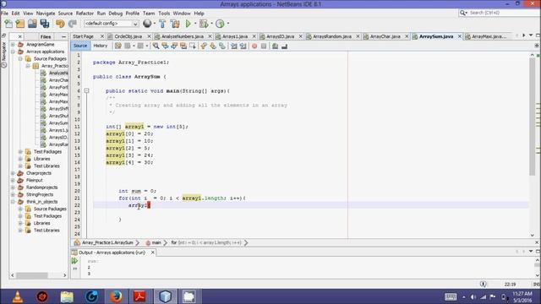The height and width of the screenshot is (304, 541).
Task: Switch to the History view button
Action: (101, 46)
